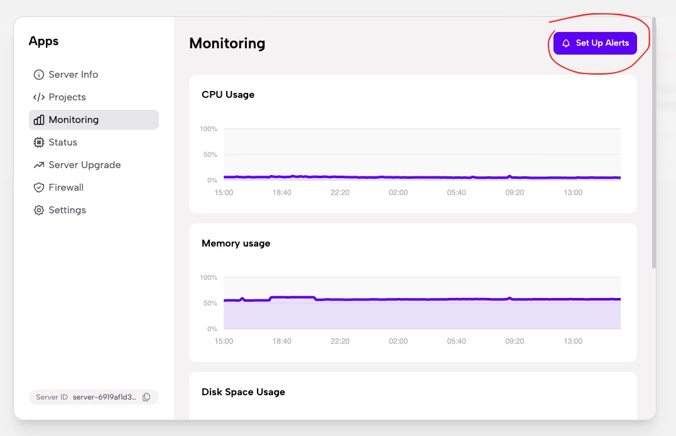The height and width of the screenshot is (436, 676).
Task: Navigate to the Firewall page
Action: [x=66, y=188]
